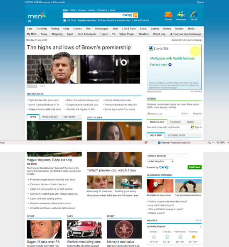Screen dimensions: 229x247
Task: Open the Tech & Gadgets navigation link
Action: pyautogui.click(x=86, y=34)
